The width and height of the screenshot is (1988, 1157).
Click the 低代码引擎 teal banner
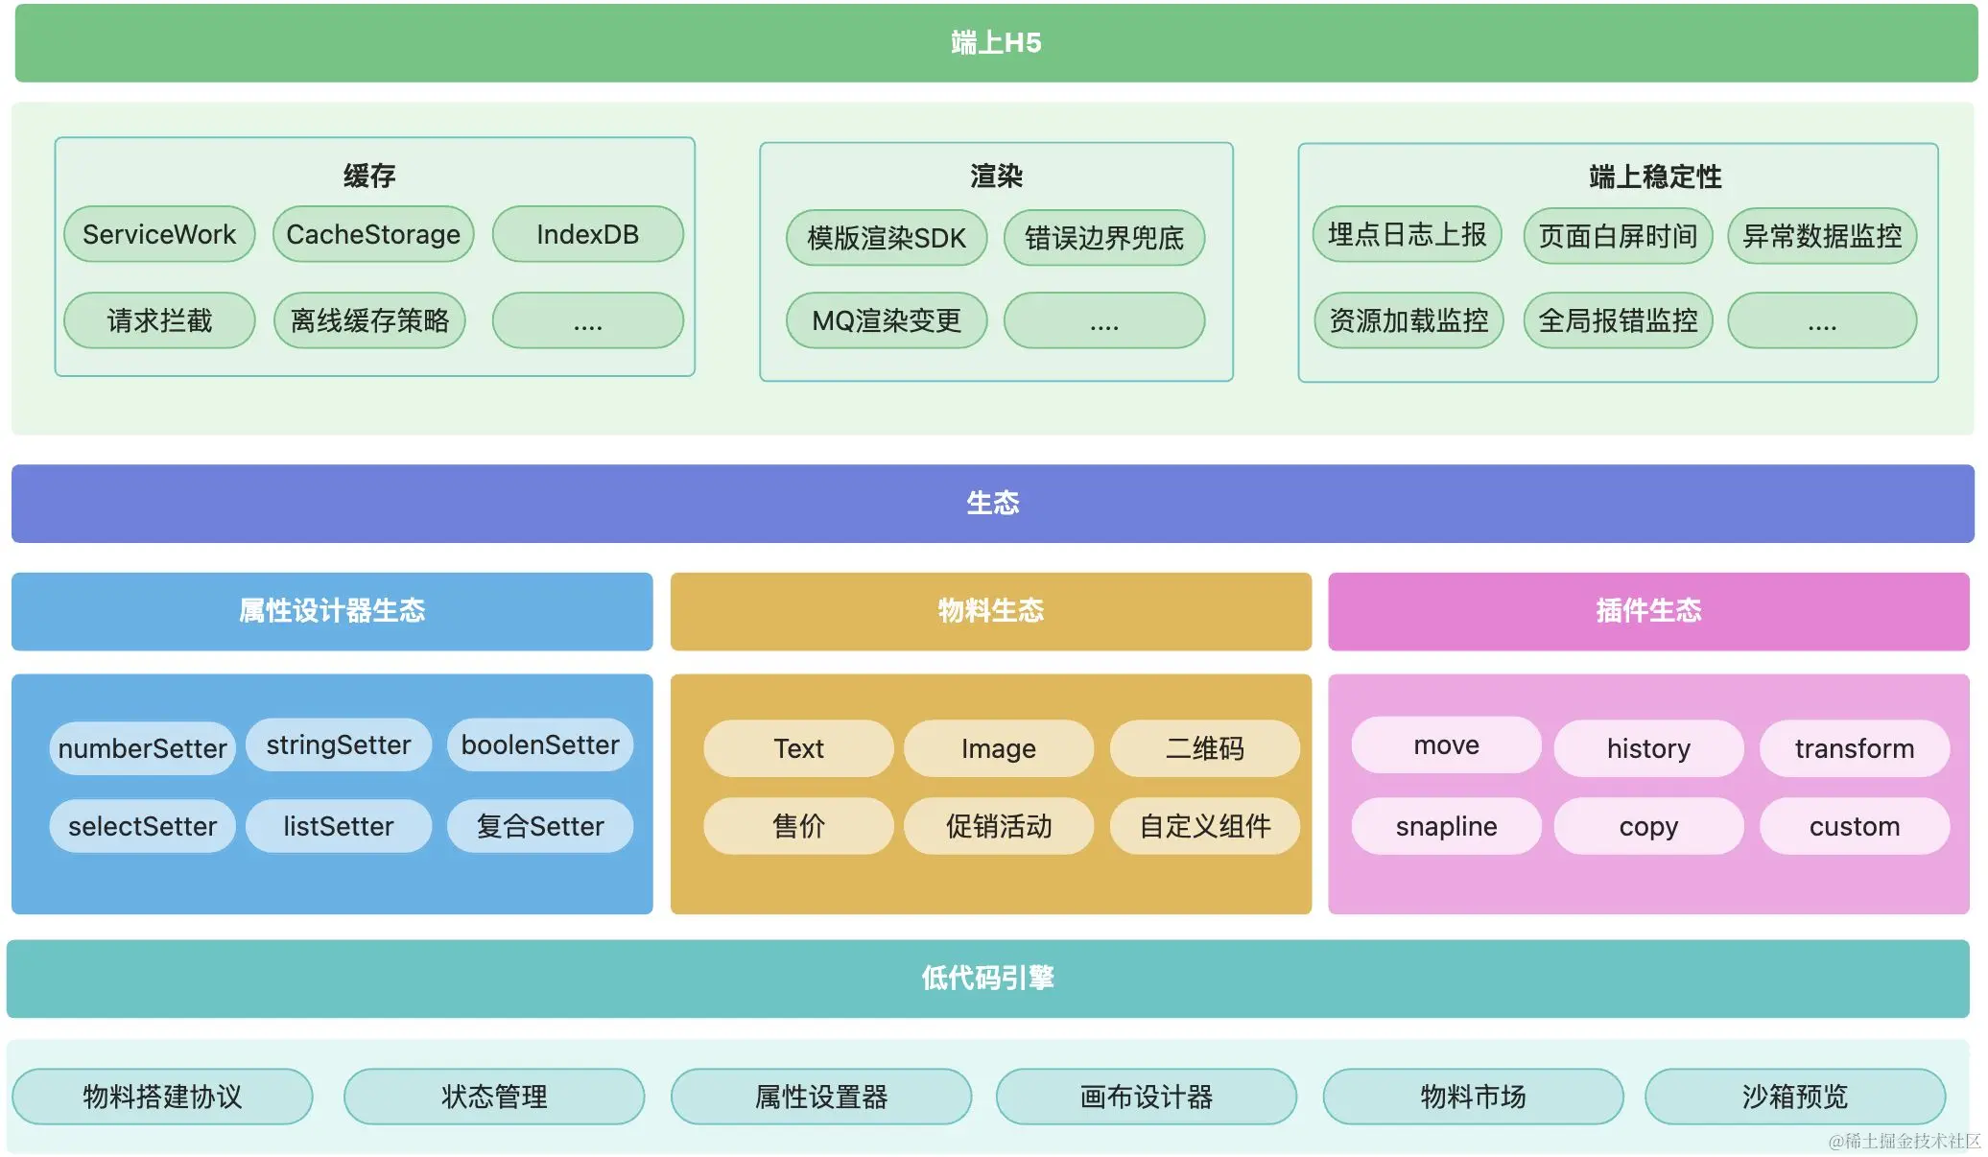987,979
